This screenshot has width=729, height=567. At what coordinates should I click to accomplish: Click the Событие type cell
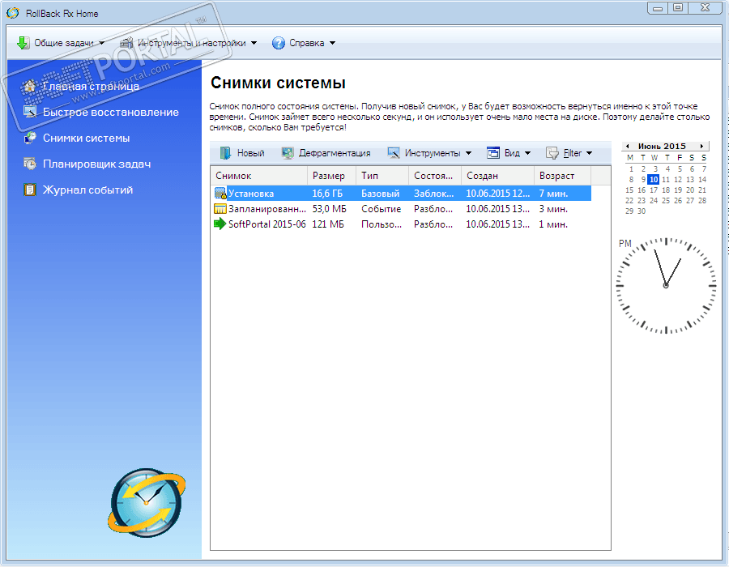click(x=382, y=209)
